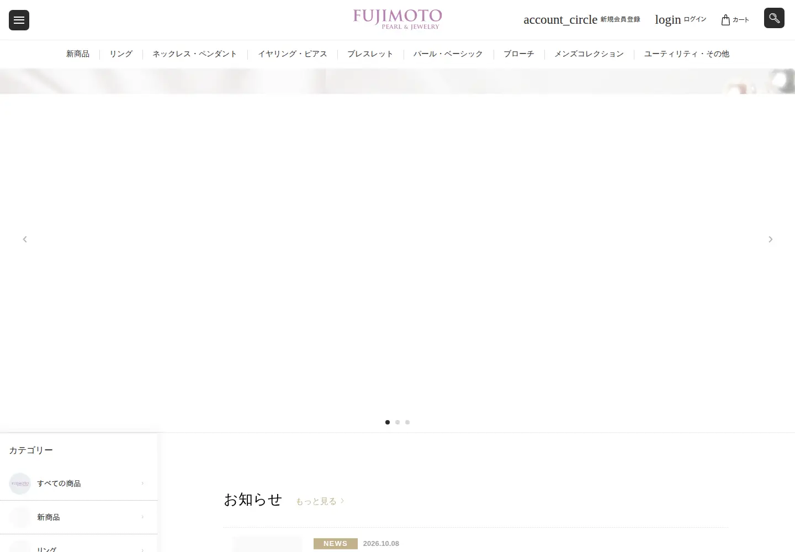Open イヤリング・ピアス navigation item
Viewport: 795px width, 552px height.
[293, 54]
